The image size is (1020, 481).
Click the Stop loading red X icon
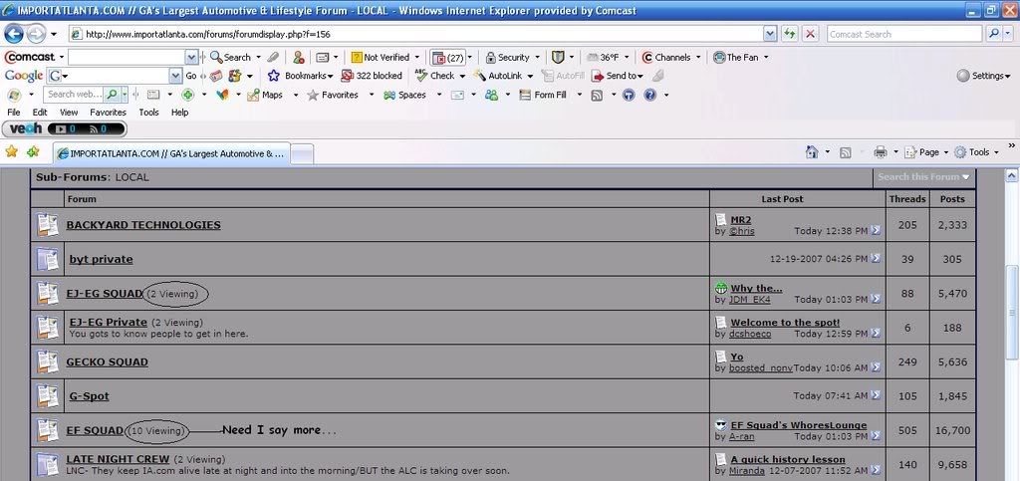(x=810, y=34)
